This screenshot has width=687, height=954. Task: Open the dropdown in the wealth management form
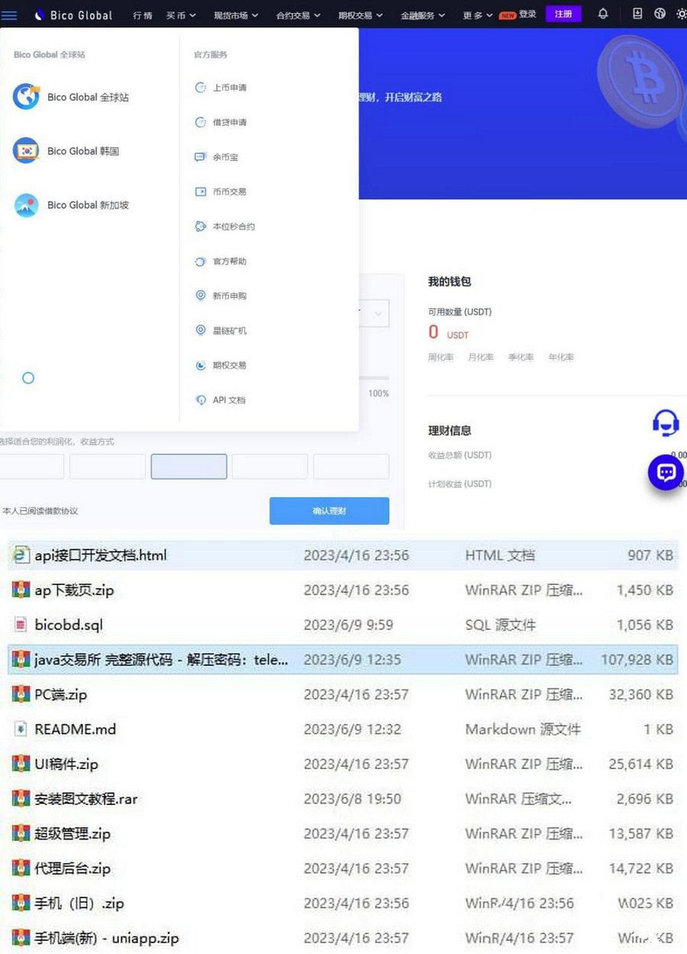point(376,313)
